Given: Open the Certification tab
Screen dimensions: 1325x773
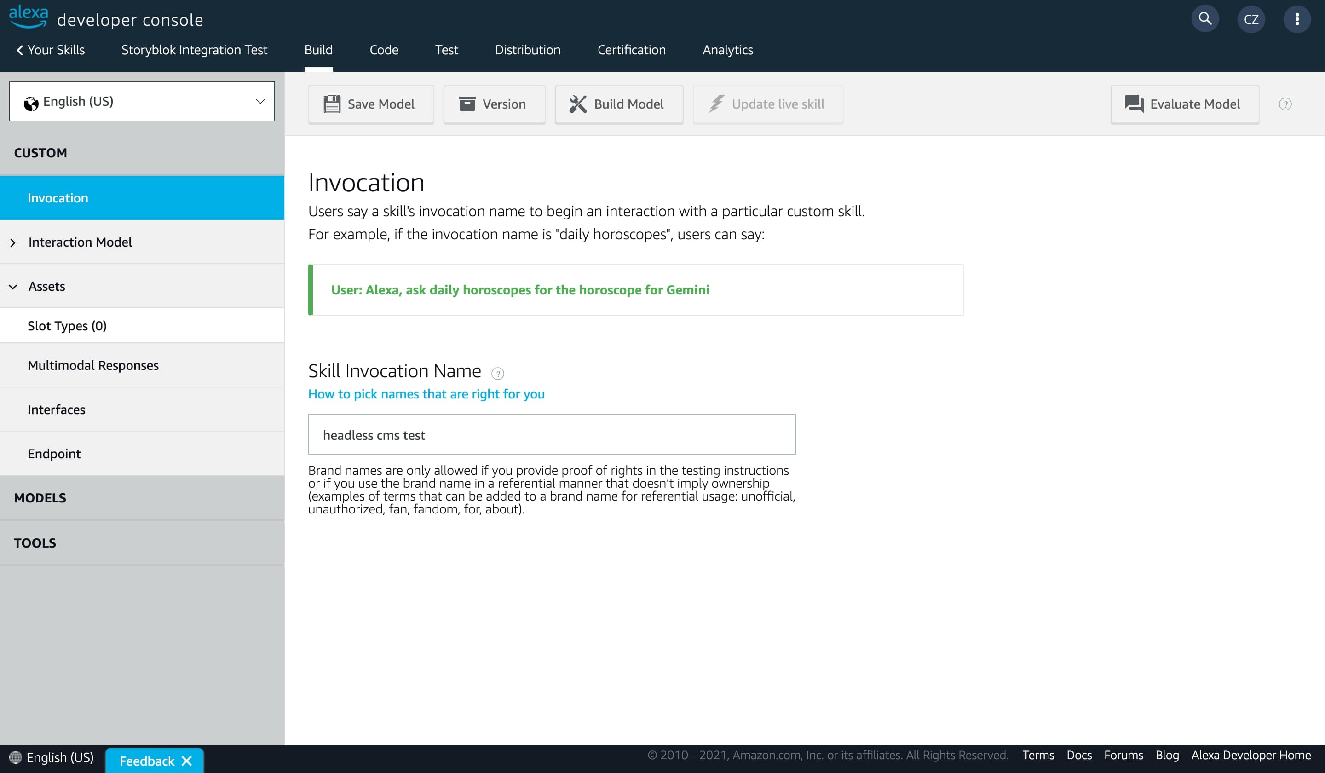Looking at the screenshot, I should (x=632, y=50).
